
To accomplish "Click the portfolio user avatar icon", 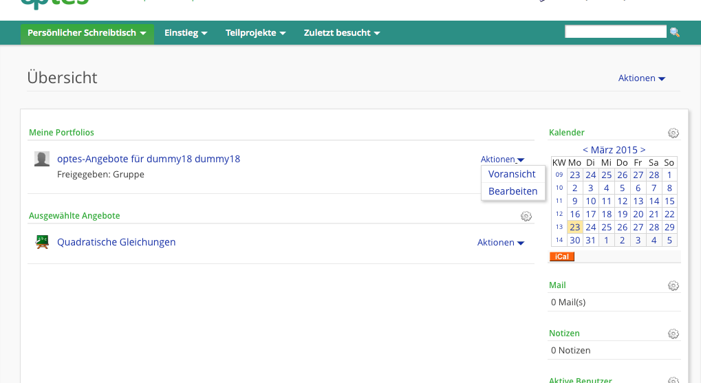I will [x=42, y=159].
